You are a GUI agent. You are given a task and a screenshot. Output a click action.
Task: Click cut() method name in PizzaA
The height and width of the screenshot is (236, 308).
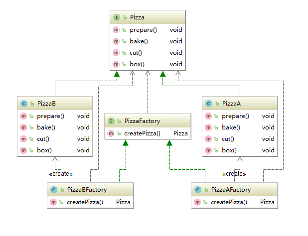[228, 139]
